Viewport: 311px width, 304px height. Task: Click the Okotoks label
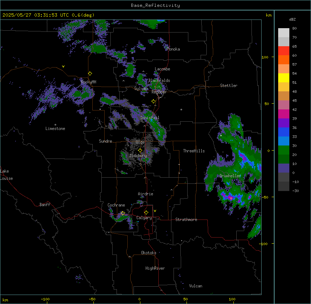(x=149, y=253)
